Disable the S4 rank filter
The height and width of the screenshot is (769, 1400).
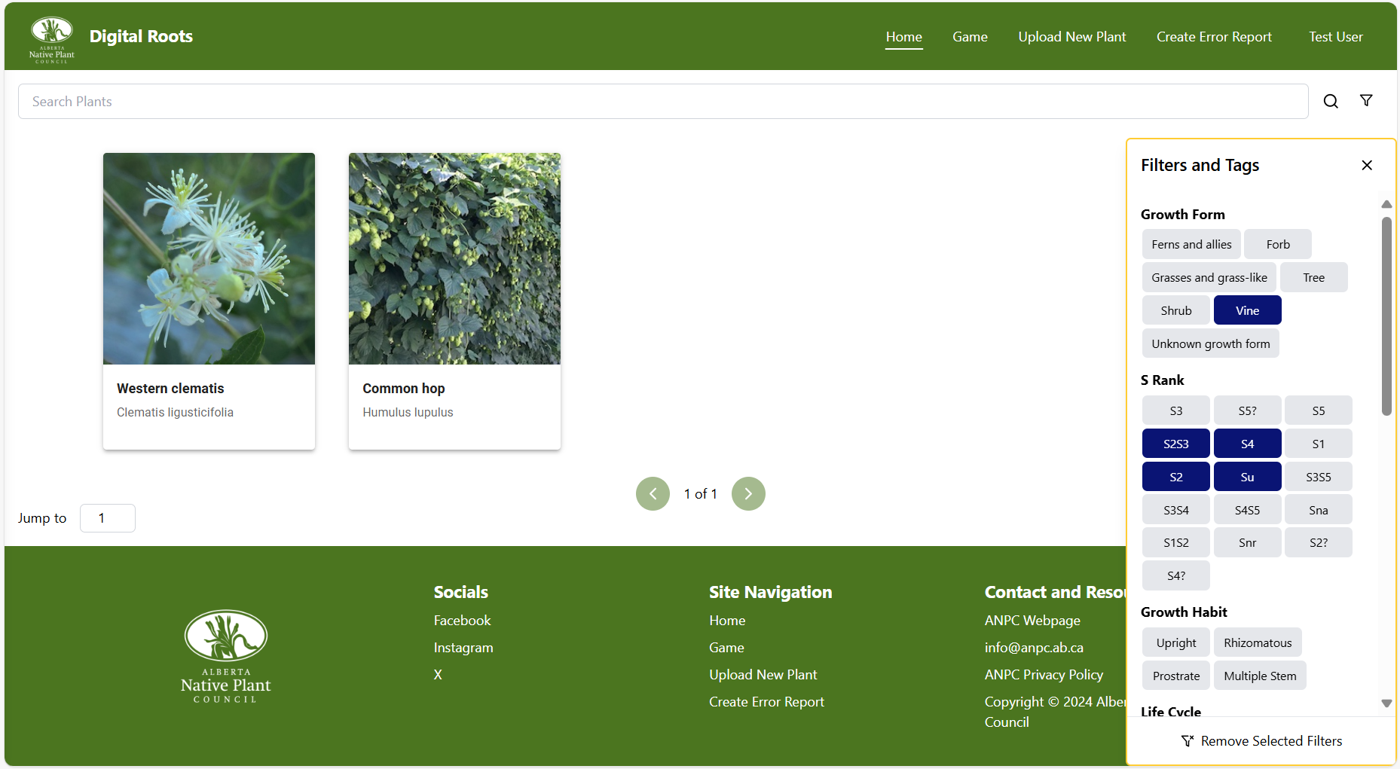point(1247,444)
